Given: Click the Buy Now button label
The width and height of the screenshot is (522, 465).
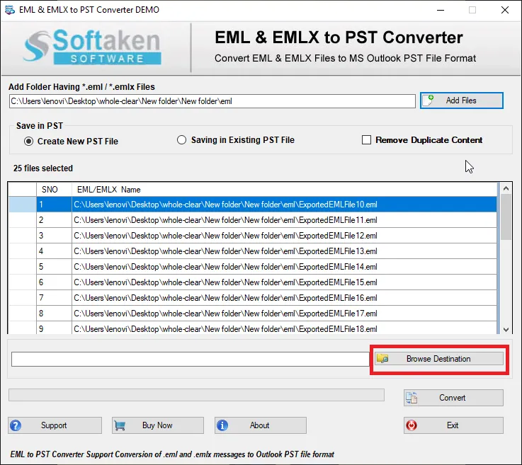Looking at the screenshot, I should [x=157, y=425].
